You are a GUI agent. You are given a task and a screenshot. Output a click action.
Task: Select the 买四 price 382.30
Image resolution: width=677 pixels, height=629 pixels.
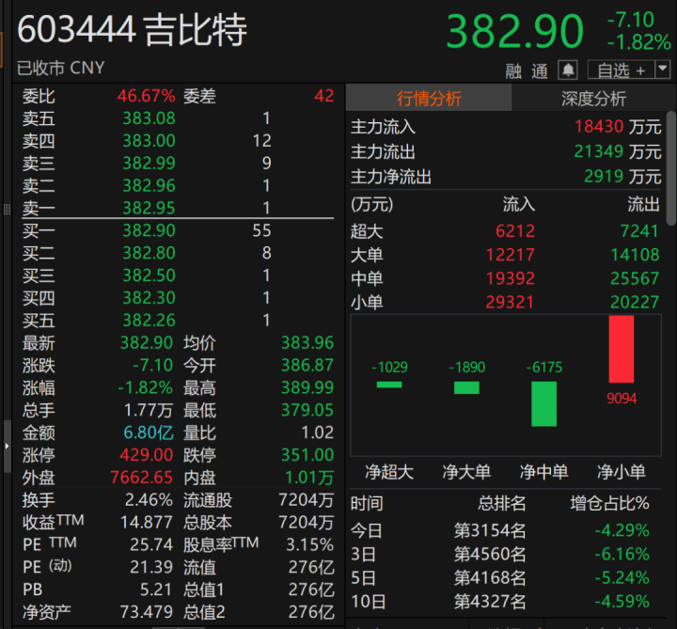[149, 298]
